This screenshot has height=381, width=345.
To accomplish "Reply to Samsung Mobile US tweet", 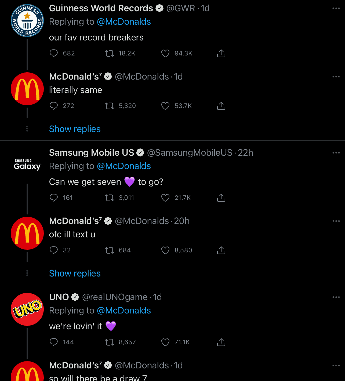I will click(x=54, y=198).
